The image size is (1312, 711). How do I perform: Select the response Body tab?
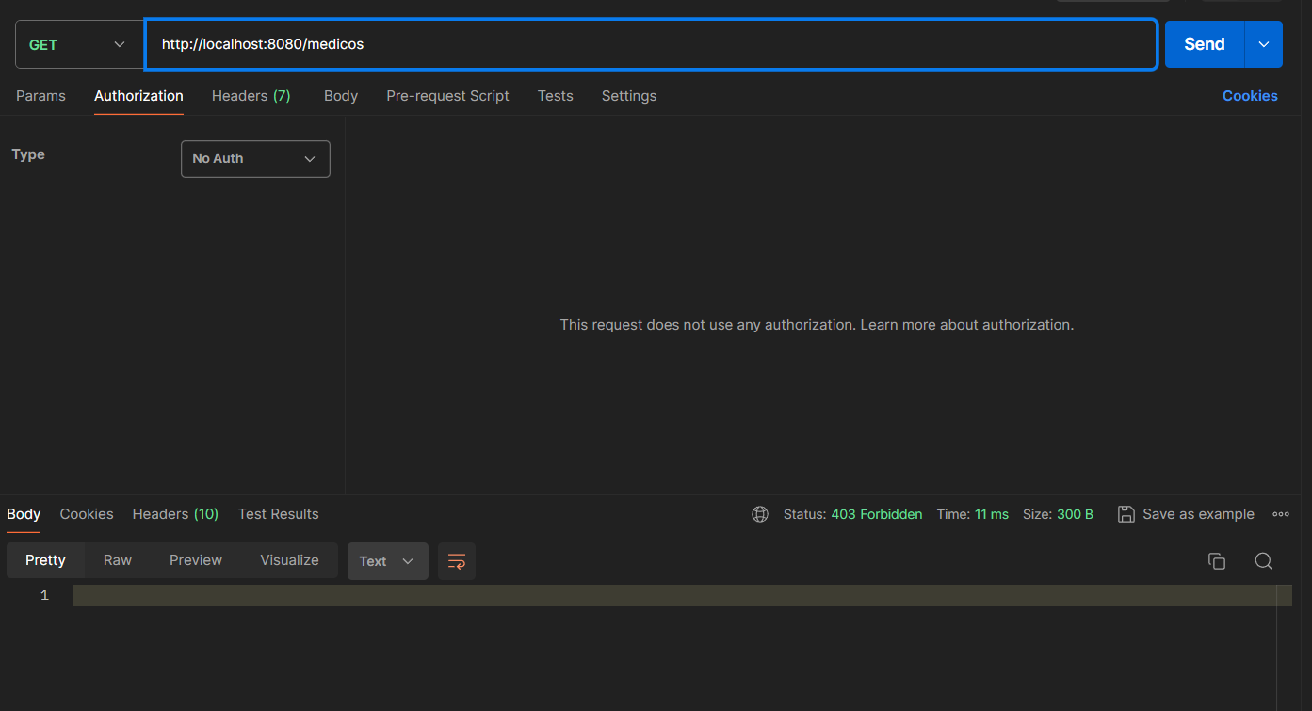[x=24, y=514]
